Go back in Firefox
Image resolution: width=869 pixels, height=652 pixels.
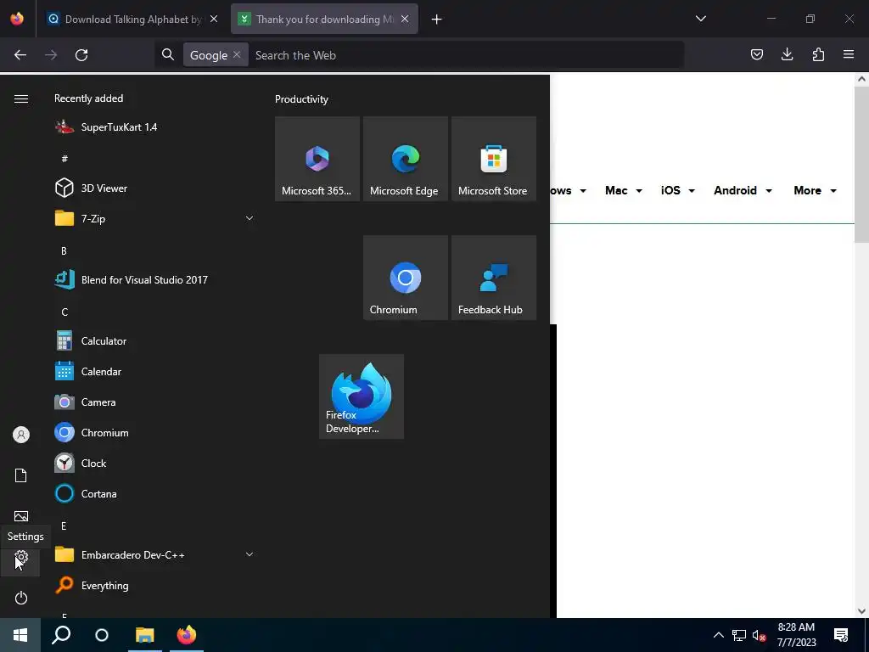click(20, 55)
